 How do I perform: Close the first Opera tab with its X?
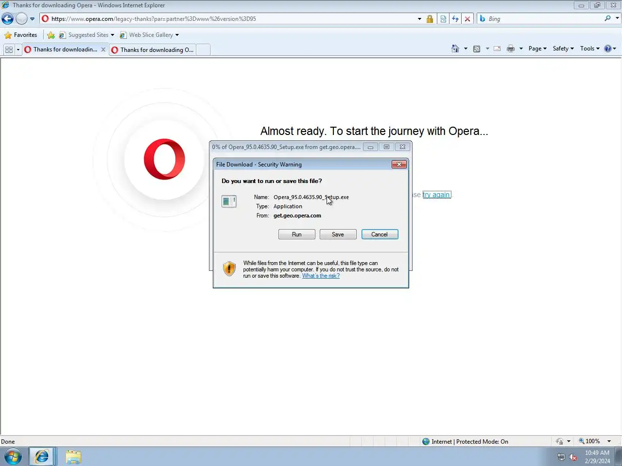click(x=103, y=50)
